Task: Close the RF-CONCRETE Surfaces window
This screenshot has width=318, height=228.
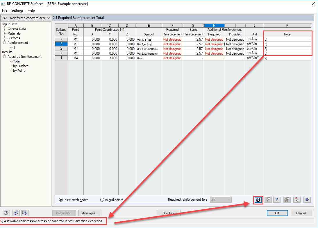Action: pos(313,4)
